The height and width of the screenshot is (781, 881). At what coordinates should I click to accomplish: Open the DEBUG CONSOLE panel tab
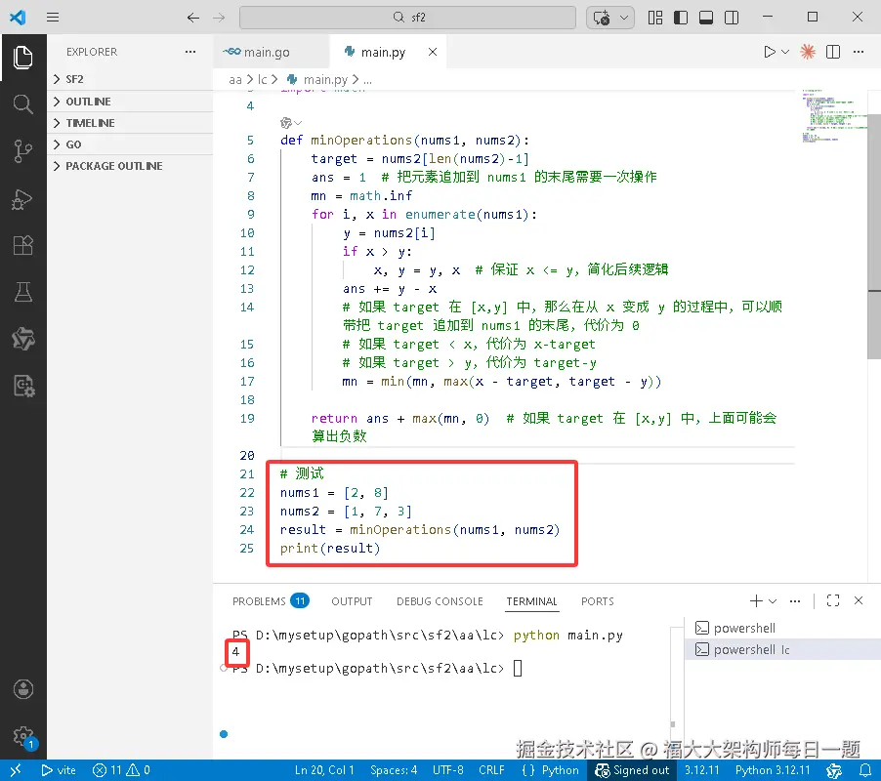coord(440,601)
